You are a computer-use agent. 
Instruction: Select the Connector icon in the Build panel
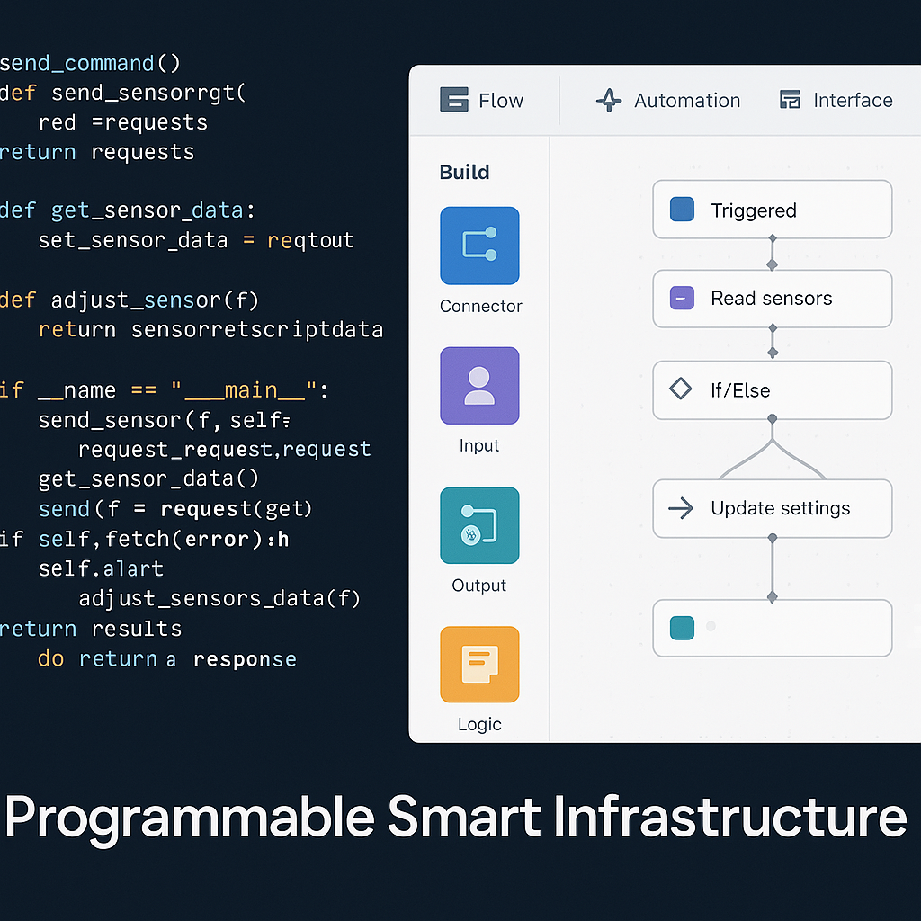tap(478, 245)
